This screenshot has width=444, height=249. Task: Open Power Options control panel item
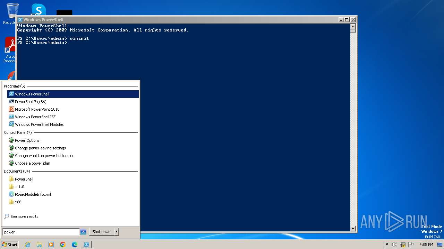73,140
